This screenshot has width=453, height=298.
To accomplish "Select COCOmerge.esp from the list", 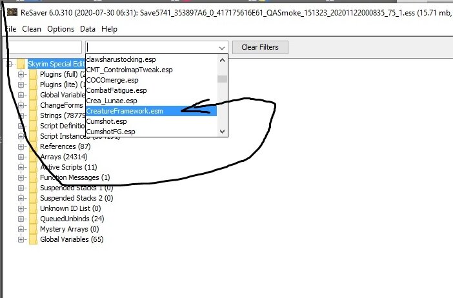I will point(151,80).
